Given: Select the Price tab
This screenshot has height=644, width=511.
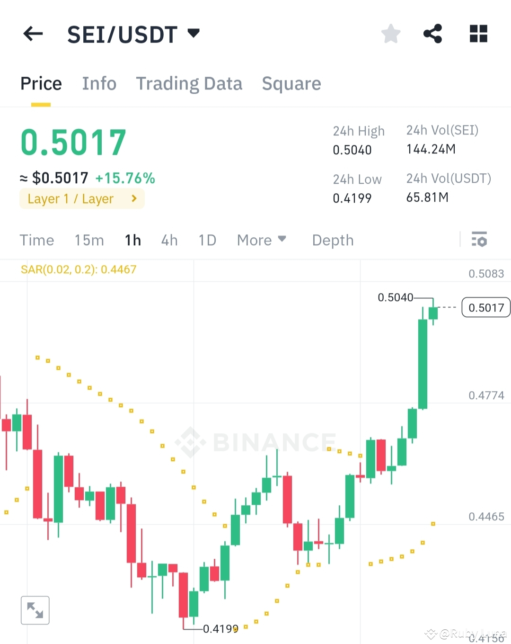Looking at the screenshot, I should [x=41, y=83].
